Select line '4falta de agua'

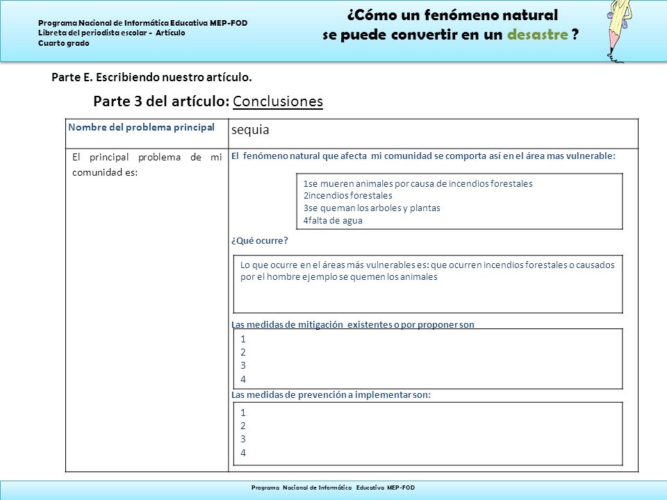333,220
